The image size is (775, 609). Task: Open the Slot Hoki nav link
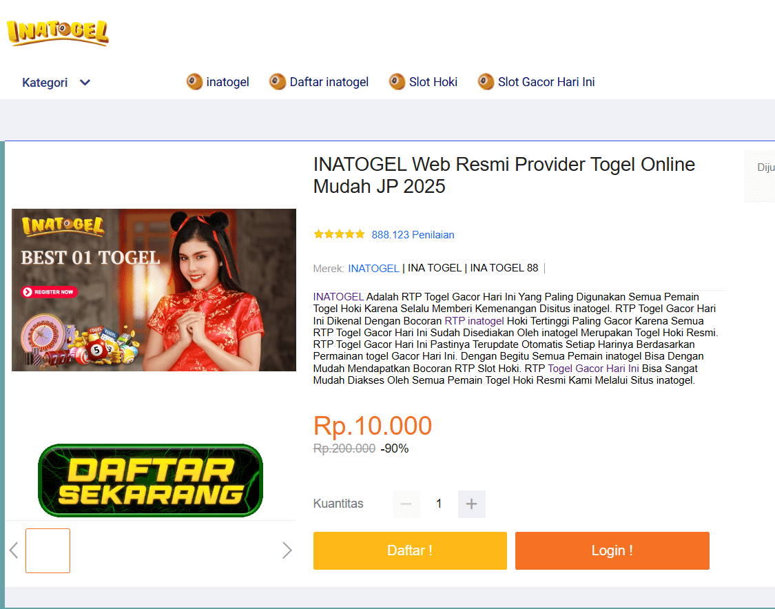point(433,82)
